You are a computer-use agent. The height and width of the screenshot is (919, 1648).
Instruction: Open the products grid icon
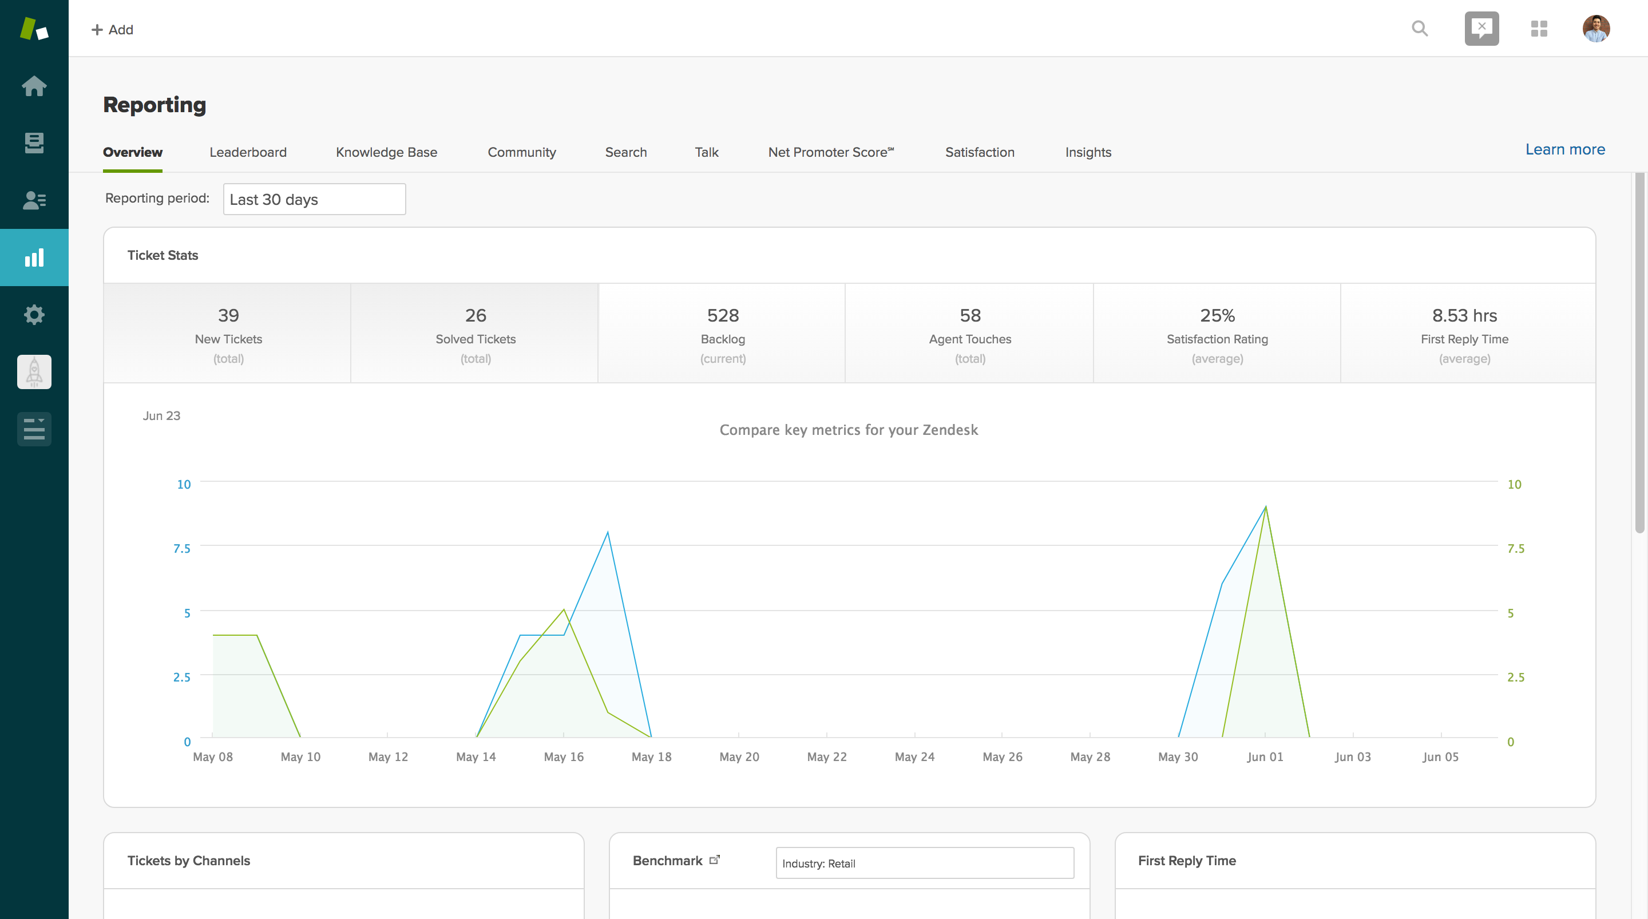coord(1539,29)
